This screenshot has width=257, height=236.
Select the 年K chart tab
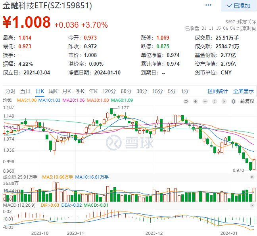click(93, 91)
